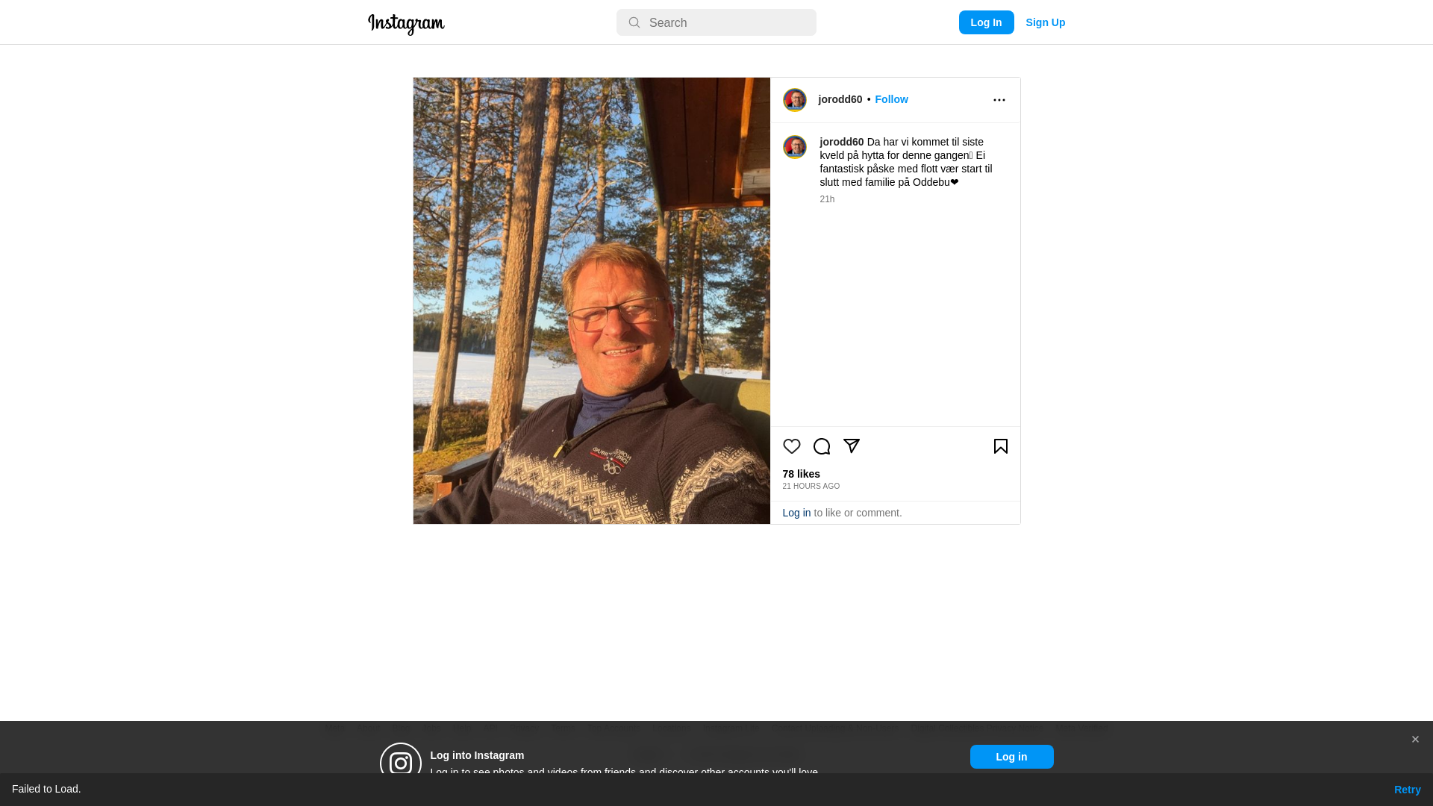Open the three-dot more options menu
This screenshot has width=1433, height=806.
pos(999,100)
